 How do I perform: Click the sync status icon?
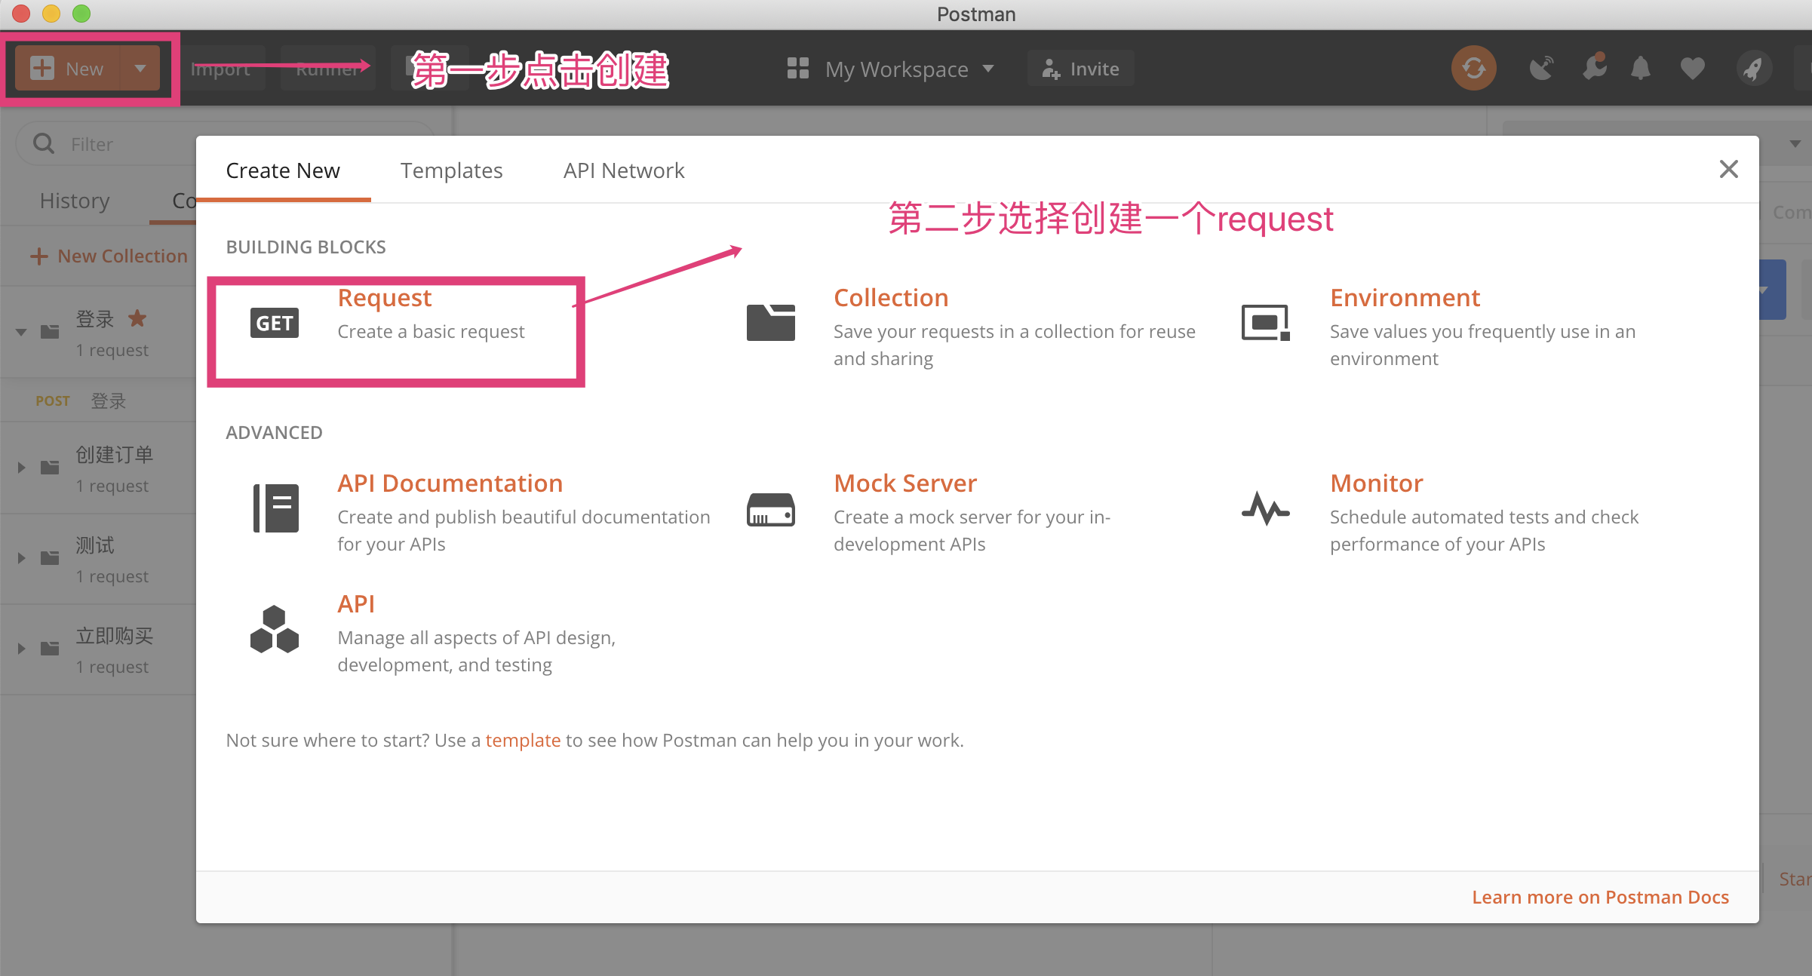click(x=1473, y=69)
